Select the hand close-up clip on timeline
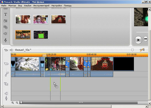Screen dimensions: 151x108 click(x=76, y=64)
